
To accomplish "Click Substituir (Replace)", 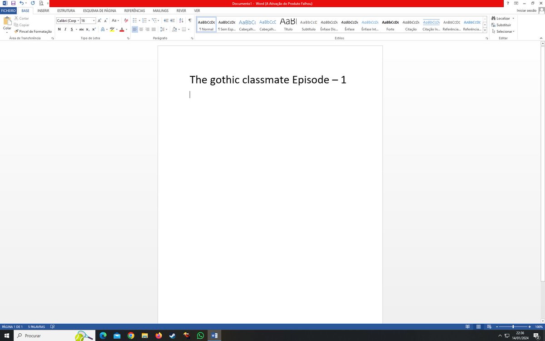I will point(501,25).
